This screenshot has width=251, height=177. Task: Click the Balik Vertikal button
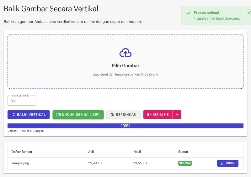coord(29,114)
